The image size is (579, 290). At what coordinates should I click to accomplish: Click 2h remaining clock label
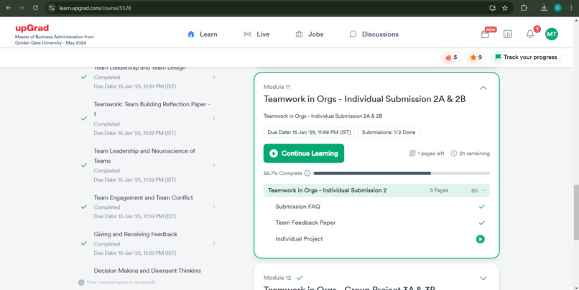coord(470,154)
